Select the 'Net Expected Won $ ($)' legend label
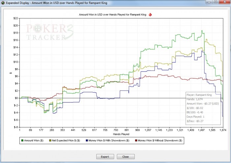 point(66,141)
